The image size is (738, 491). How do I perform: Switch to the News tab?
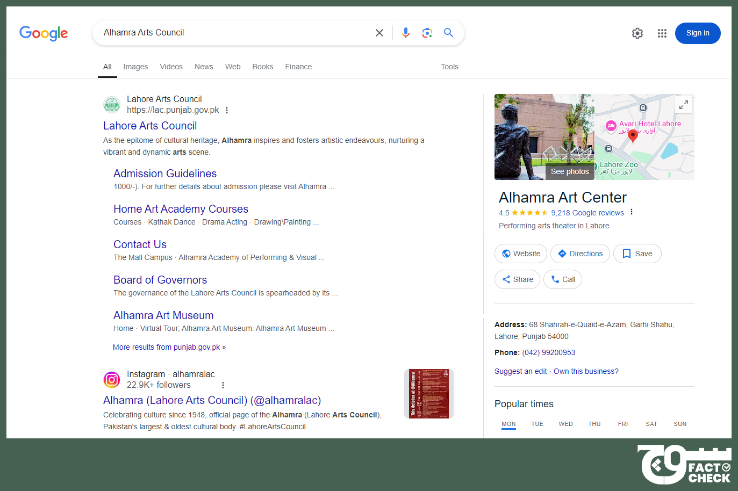click(x=204, y=67)
